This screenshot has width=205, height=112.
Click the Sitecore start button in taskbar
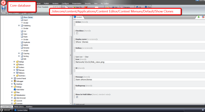click(x=6, y=110)
